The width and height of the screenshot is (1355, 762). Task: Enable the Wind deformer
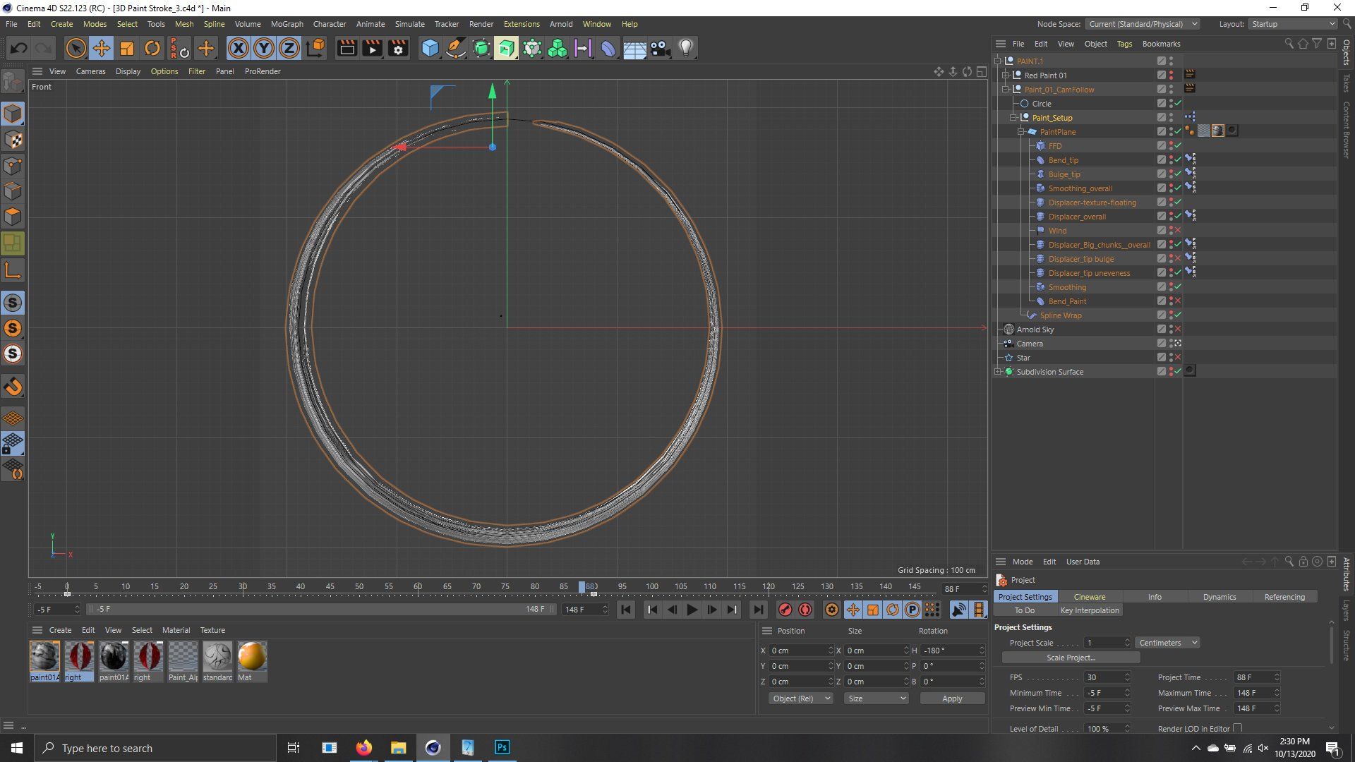[1178, 231]
